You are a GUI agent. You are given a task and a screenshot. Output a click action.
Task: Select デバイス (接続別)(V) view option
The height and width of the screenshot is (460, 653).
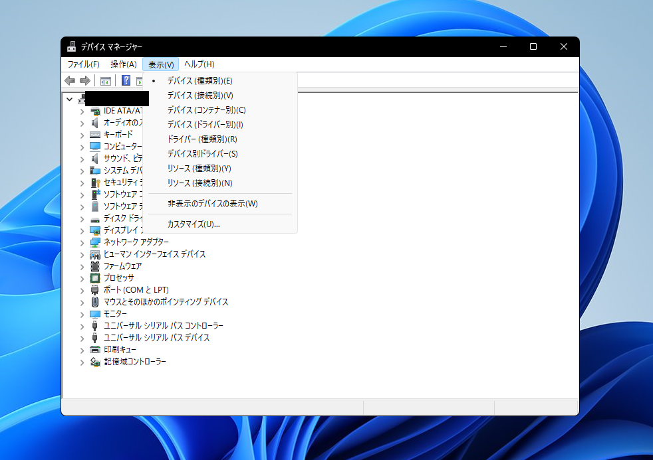pyautogui.click(x=220, y=96)
